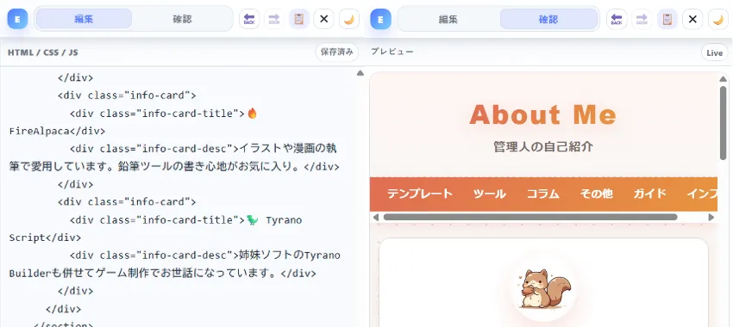
Task: Open the コラム nav item in the preview
Action: tap(542, 194)
